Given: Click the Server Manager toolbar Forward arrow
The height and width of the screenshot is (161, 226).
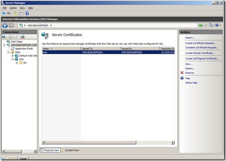Looking at the screenshot, I should point(9,13).
